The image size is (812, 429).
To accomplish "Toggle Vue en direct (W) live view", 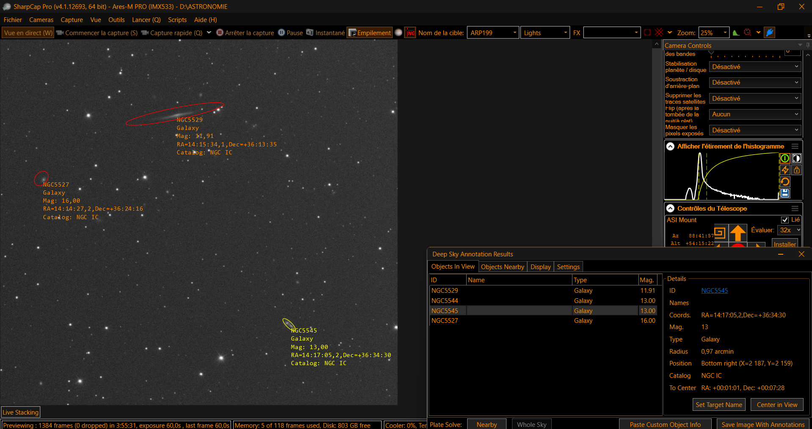I will (x=28, y=33).
